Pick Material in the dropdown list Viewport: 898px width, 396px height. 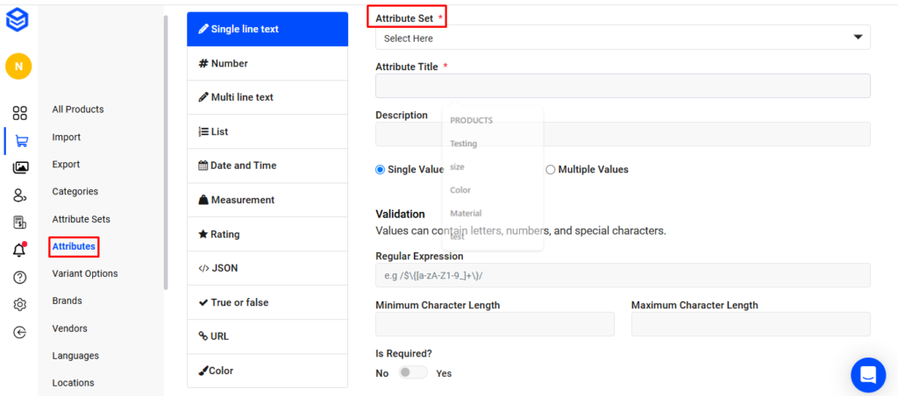(x=466, y=213)
